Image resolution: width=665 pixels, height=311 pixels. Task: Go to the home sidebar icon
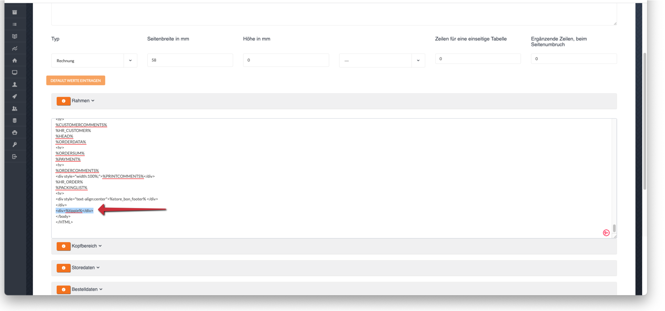coord(14,60)
